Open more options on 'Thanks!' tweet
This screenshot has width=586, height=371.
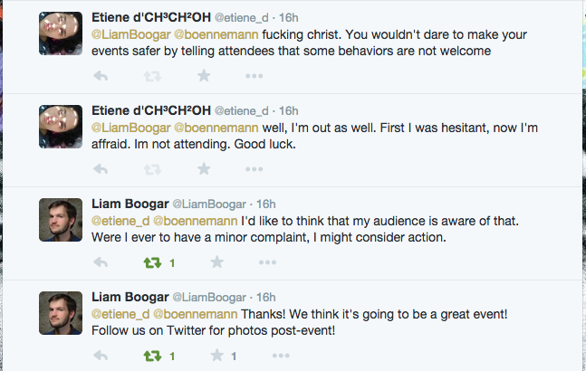(x=281, y=356)
